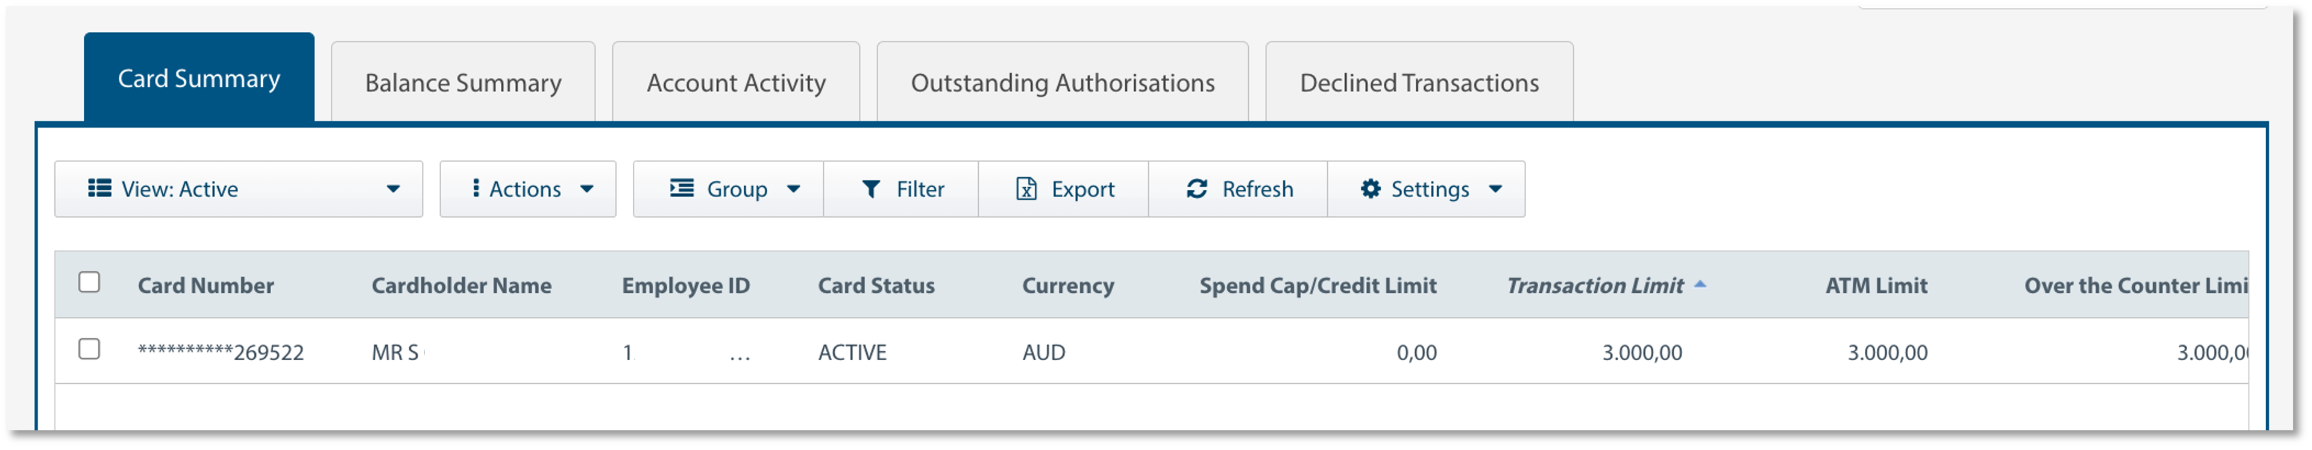The width and height of the screenshot is (2312, 450).
Task: Open the Actions dropdown arrow
Action: tap(587, 189)
